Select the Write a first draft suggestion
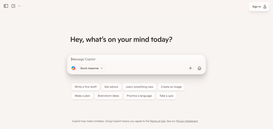Viewport: 273px width, 129px height. pyautogui.click(x=86, y=87)
